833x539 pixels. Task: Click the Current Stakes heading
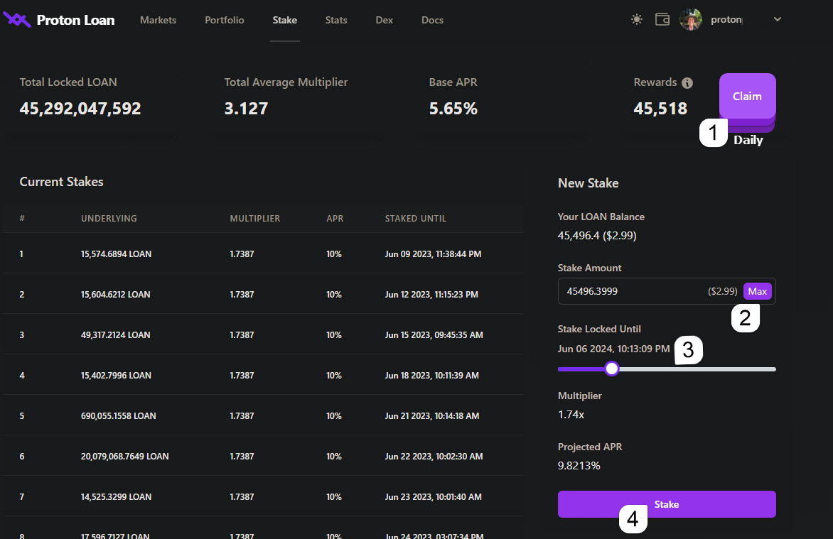[62, 182]
